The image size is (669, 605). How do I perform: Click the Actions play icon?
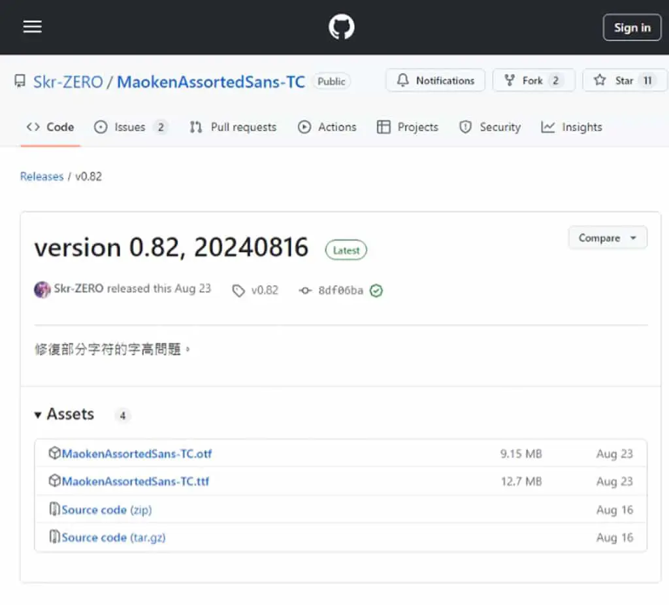pyautogui.click(x=304, y=127)
